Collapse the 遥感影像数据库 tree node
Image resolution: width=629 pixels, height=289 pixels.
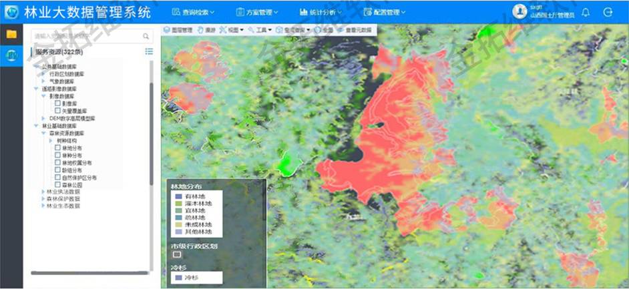35,89
